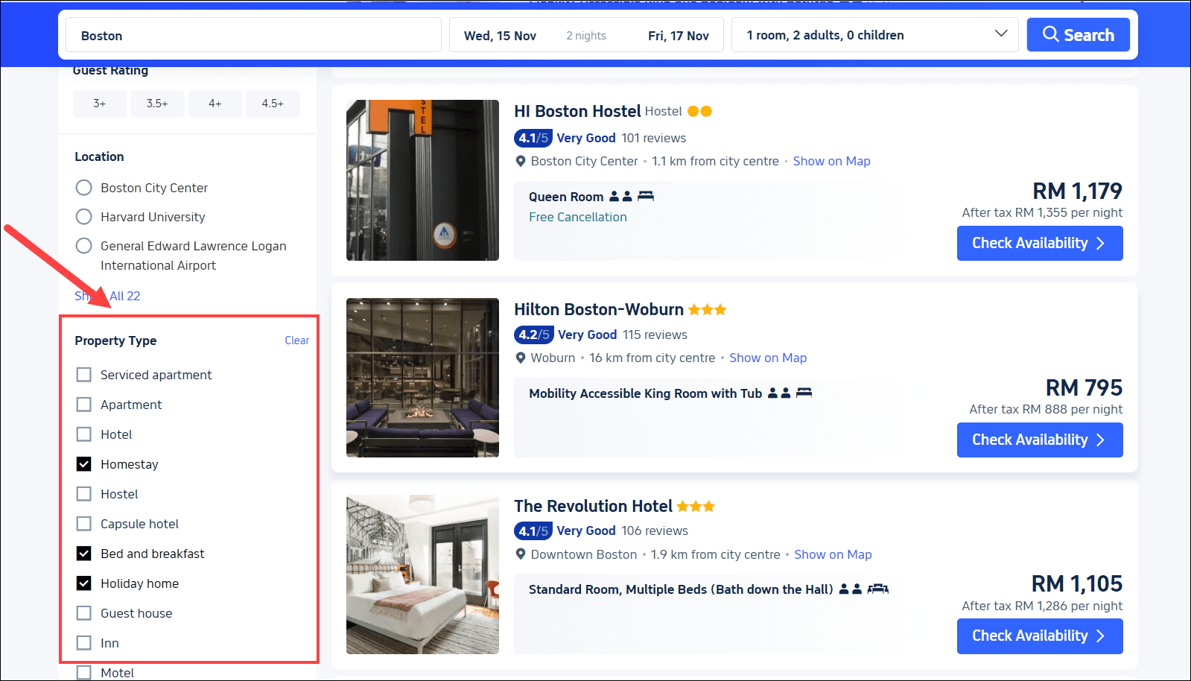
Task: Click the RM 1,105 price
Action: click(1076, 583)
